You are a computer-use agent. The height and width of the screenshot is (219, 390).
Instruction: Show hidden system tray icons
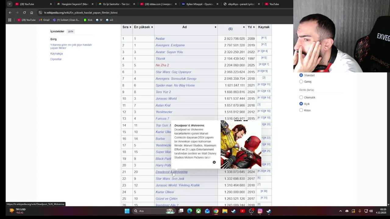[340, 211]
